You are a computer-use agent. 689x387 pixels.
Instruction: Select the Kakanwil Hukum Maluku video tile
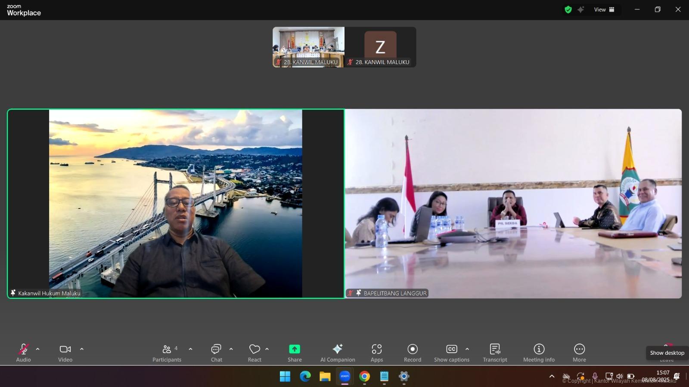tap(176, 203)
